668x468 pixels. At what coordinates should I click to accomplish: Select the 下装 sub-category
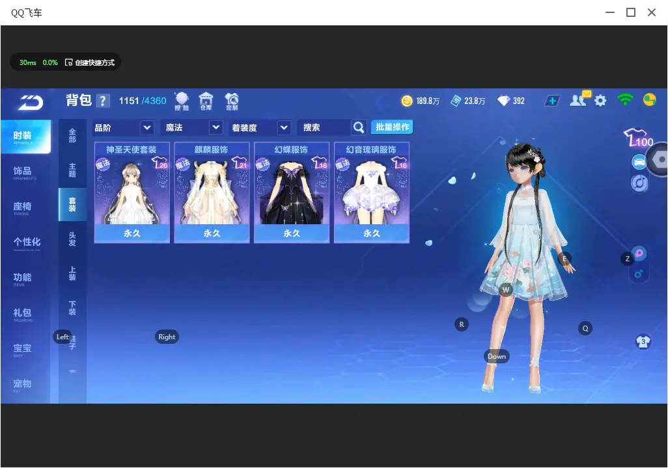[72, 308]
